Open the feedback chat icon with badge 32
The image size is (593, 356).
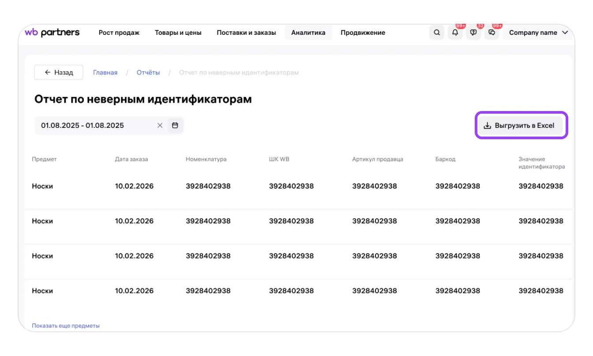[473, 33]
